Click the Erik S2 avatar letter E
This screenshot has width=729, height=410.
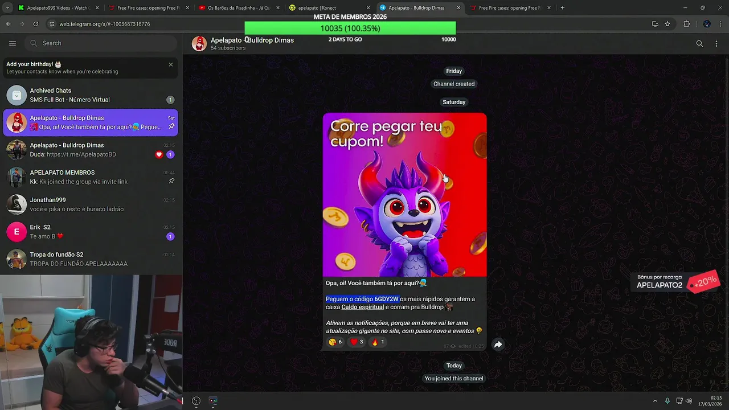(17, 232)
